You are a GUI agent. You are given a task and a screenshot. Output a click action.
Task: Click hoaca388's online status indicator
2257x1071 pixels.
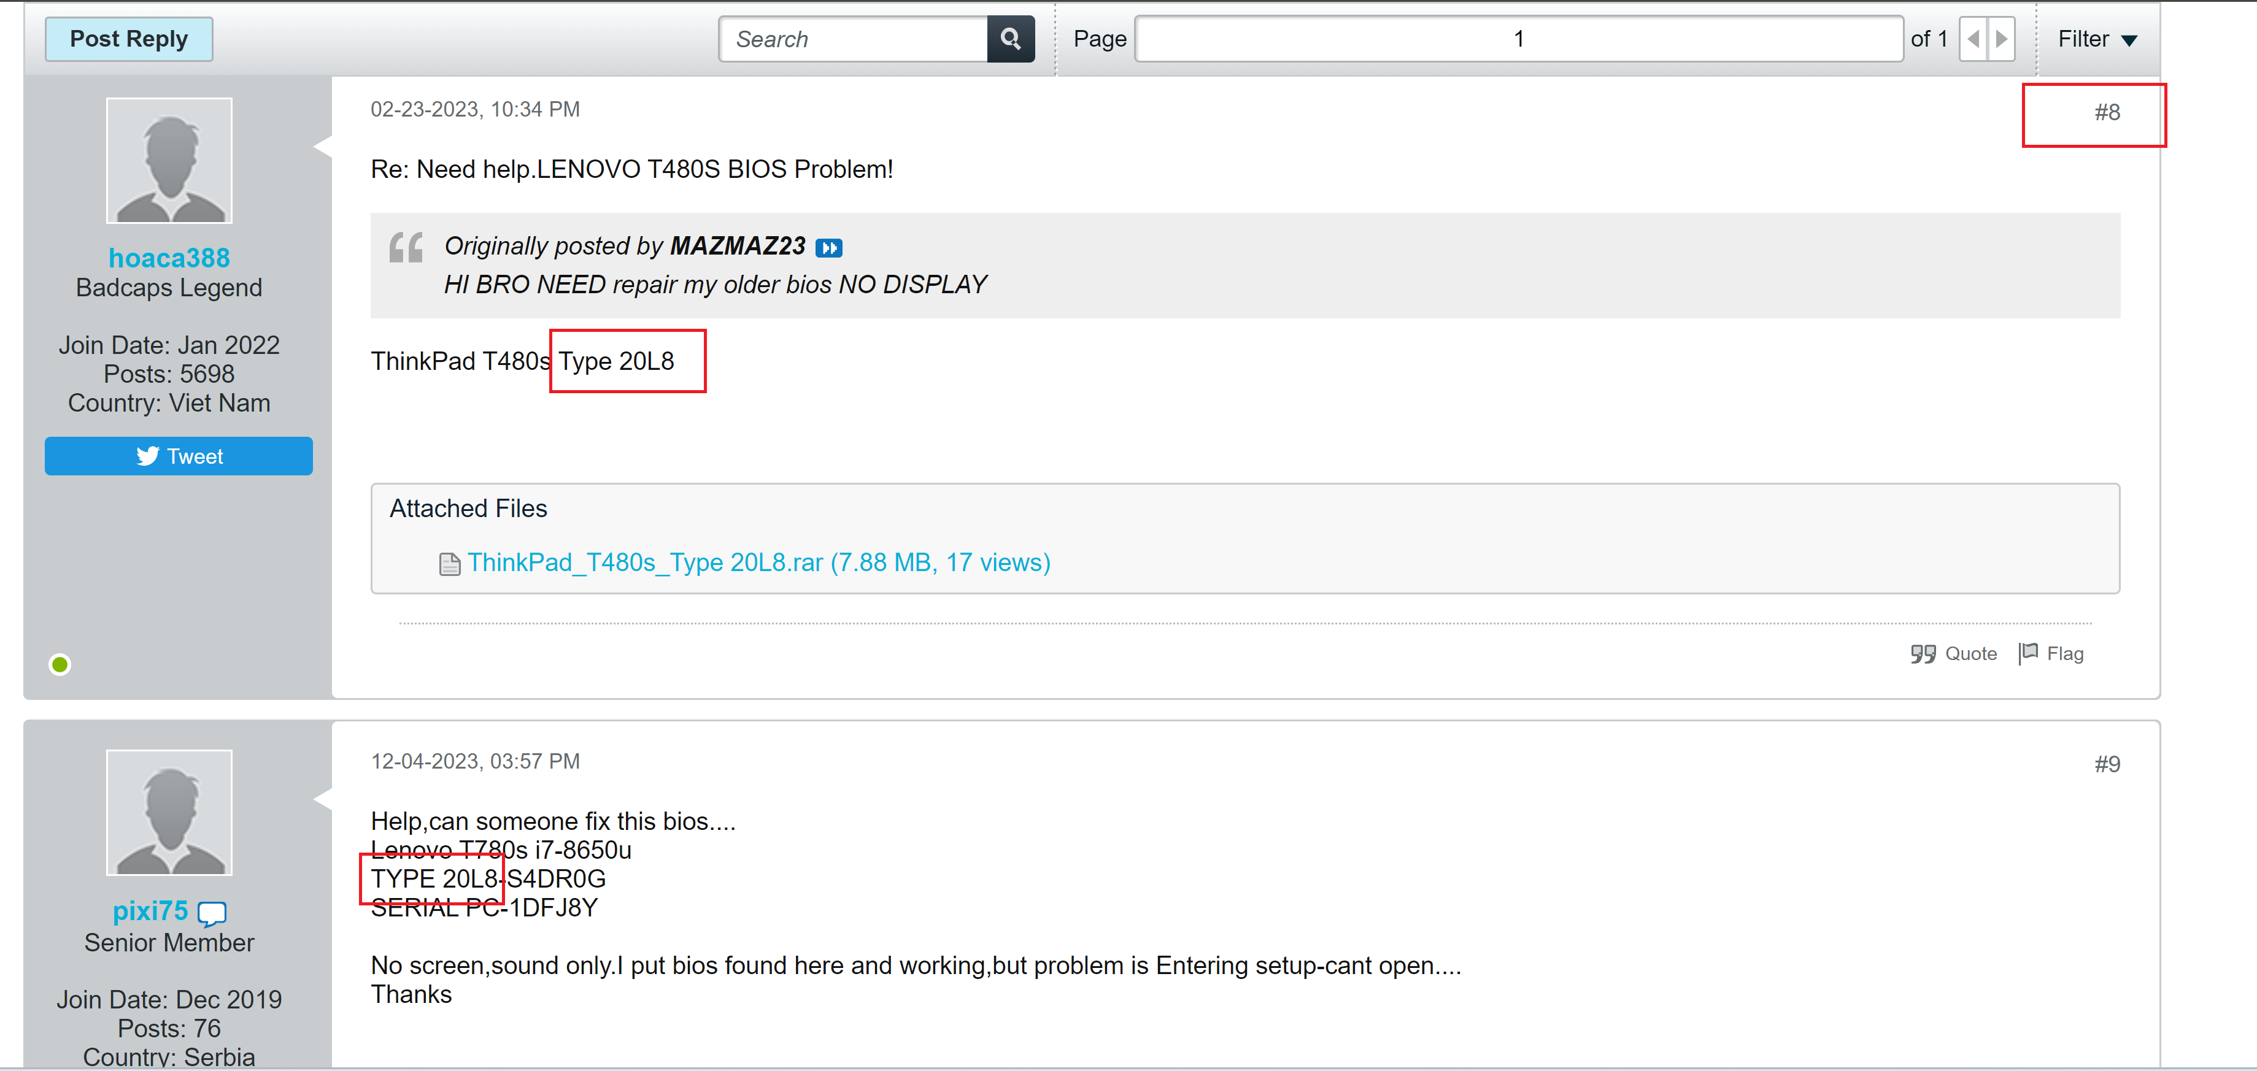coord(60,665)
